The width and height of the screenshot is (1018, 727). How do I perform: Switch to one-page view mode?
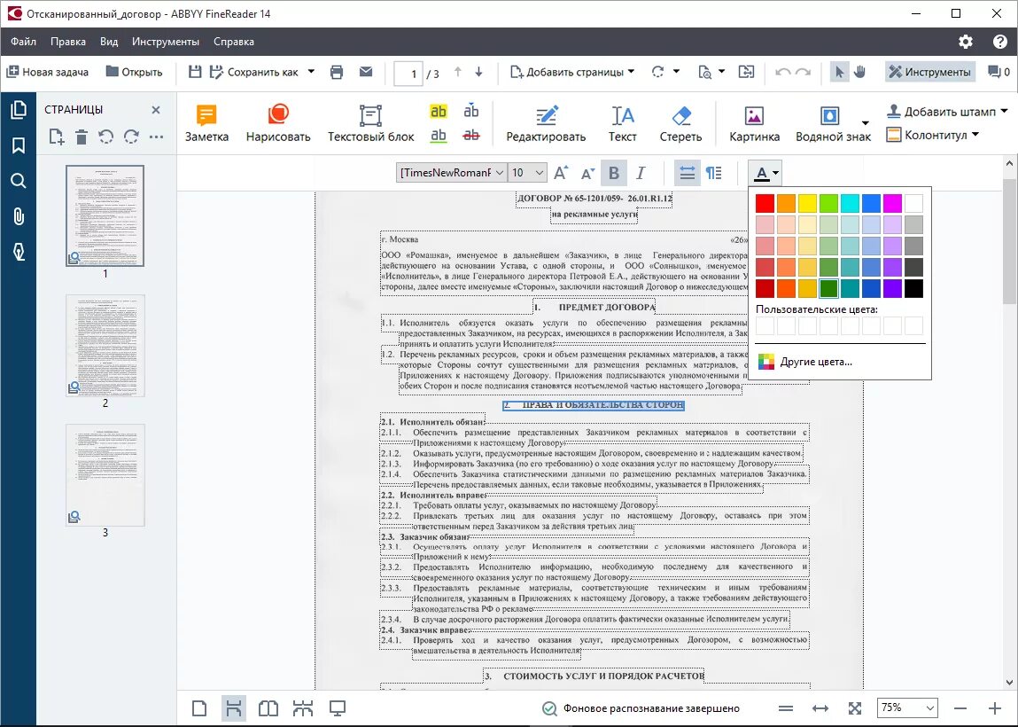[x=199, y=708]
